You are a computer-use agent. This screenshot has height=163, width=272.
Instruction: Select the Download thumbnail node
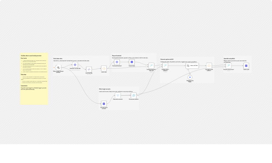(x=117, y=62)
